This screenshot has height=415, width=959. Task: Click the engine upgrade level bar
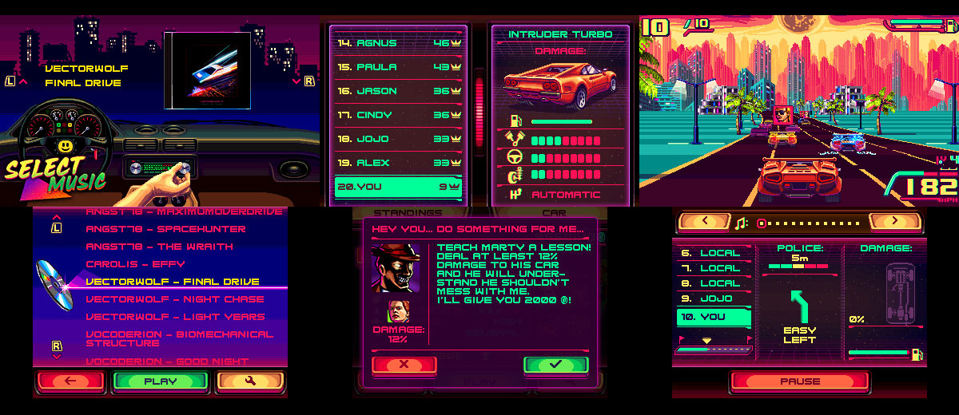tap(566, 140)
